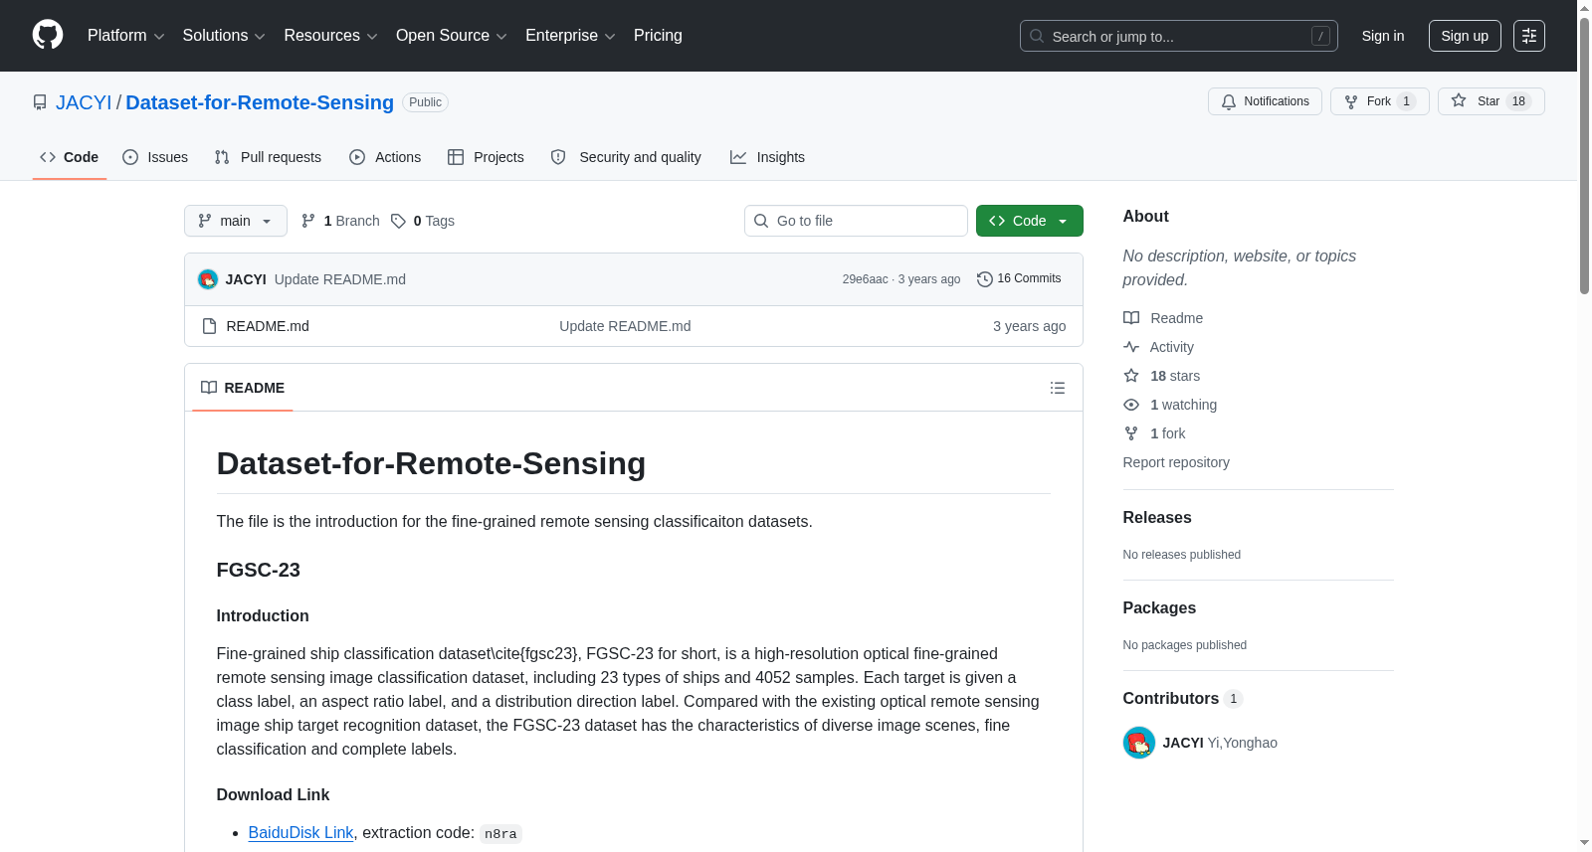Click the Sign up button
This screenshot has width=1592, height=852.
1465,36
